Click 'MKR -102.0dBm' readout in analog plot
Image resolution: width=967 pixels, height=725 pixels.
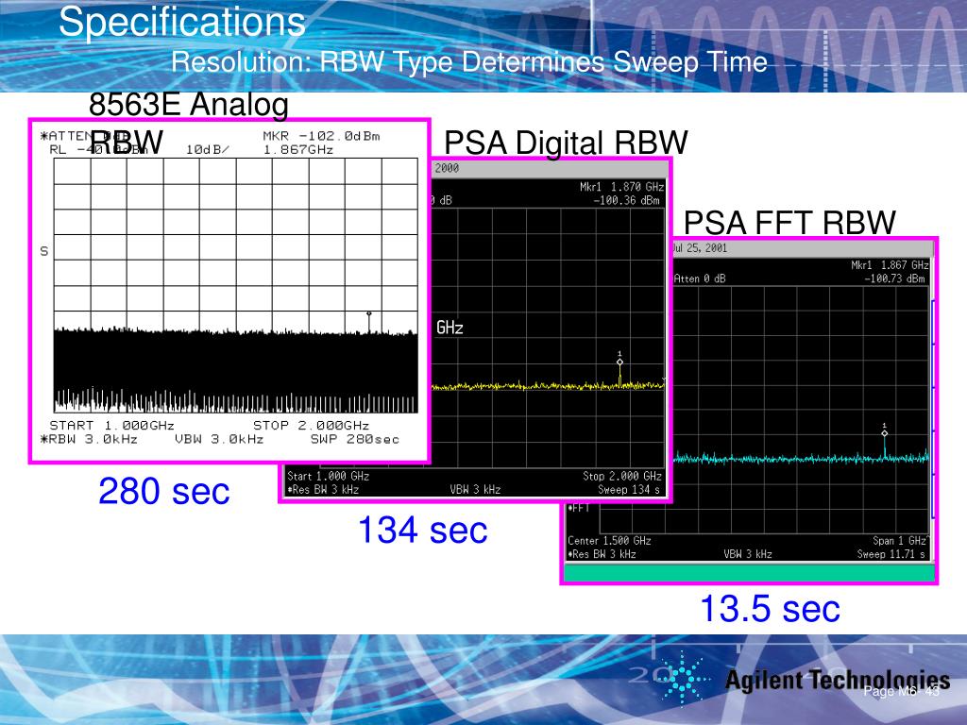point(321,136)
